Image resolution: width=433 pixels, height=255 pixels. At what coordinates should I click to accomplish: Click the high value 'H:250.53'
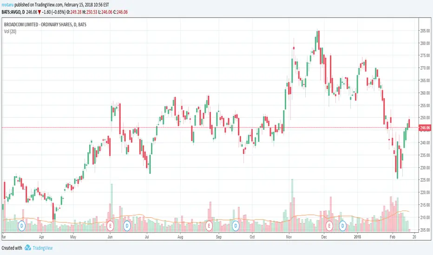tap(90, 12)
